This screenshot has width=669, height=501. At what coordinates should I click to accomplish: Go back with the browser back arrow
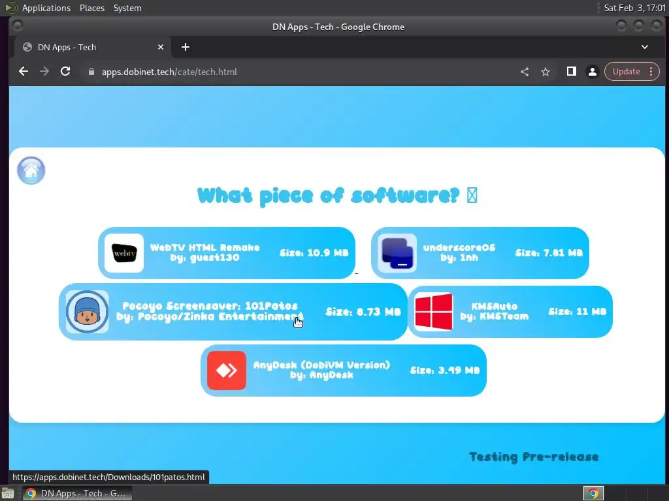(24, 72)
